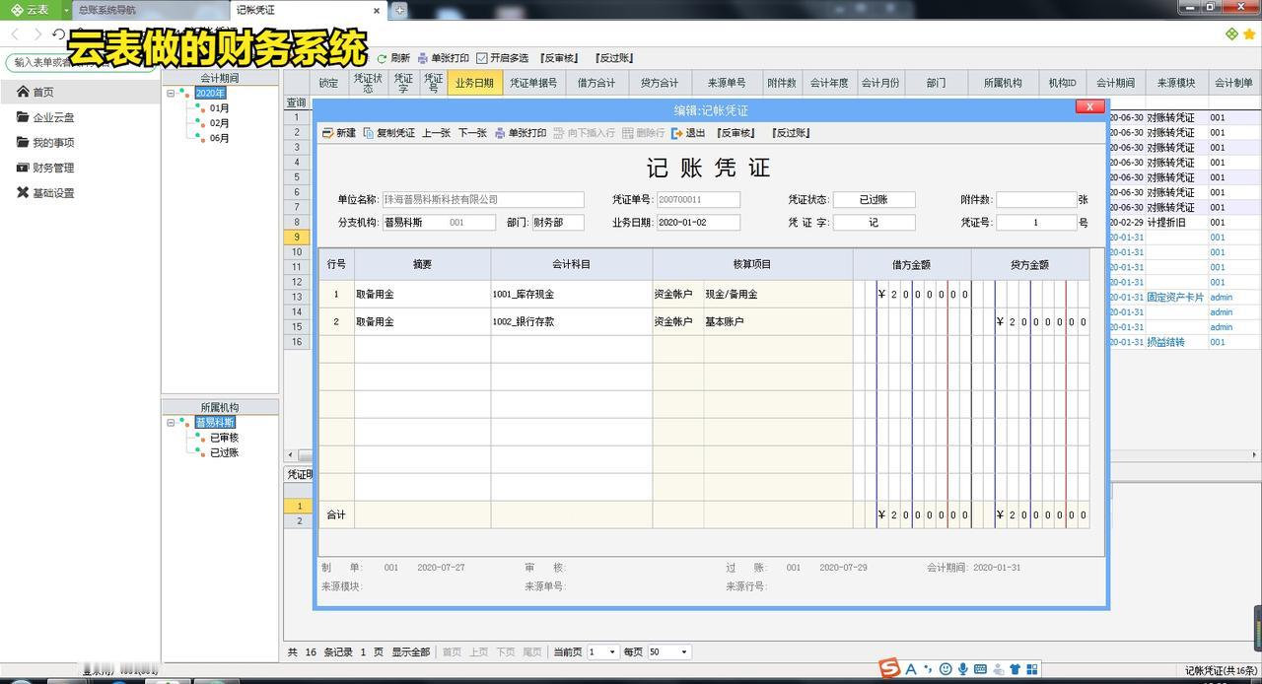Click the 查询 query cell
The width and height of the screenshot is (1262, 684).
coord(296,103)
